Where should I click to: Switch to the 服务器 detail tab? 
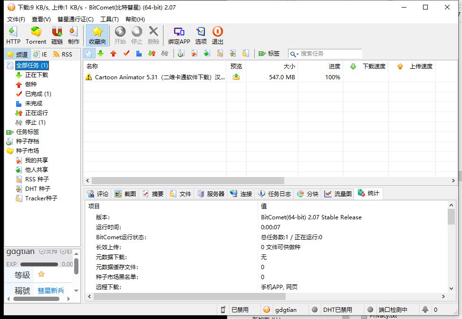point(211,194)
